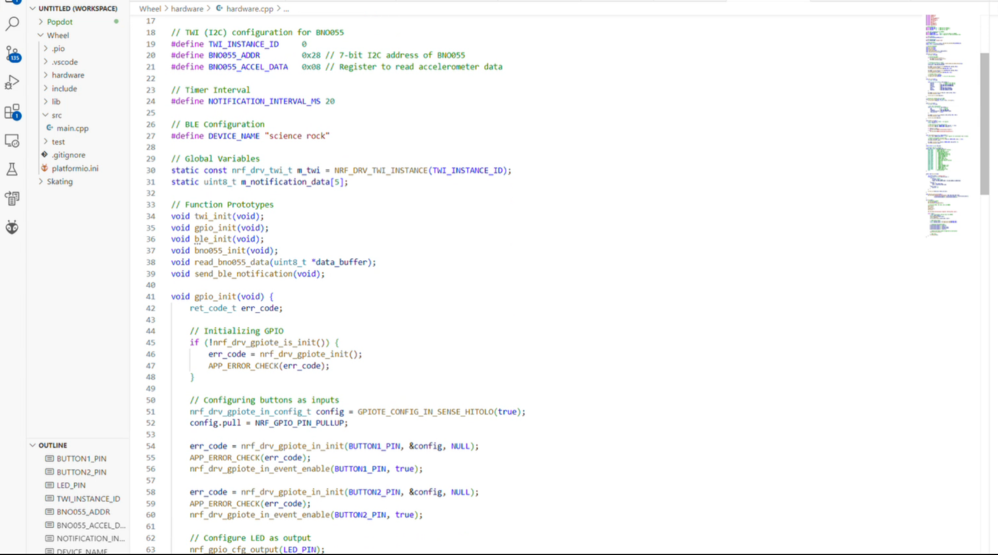The width and height of the screenshot is (998, 555).
Task: Open the .gitignore file
Action: [x=69, y=155]
